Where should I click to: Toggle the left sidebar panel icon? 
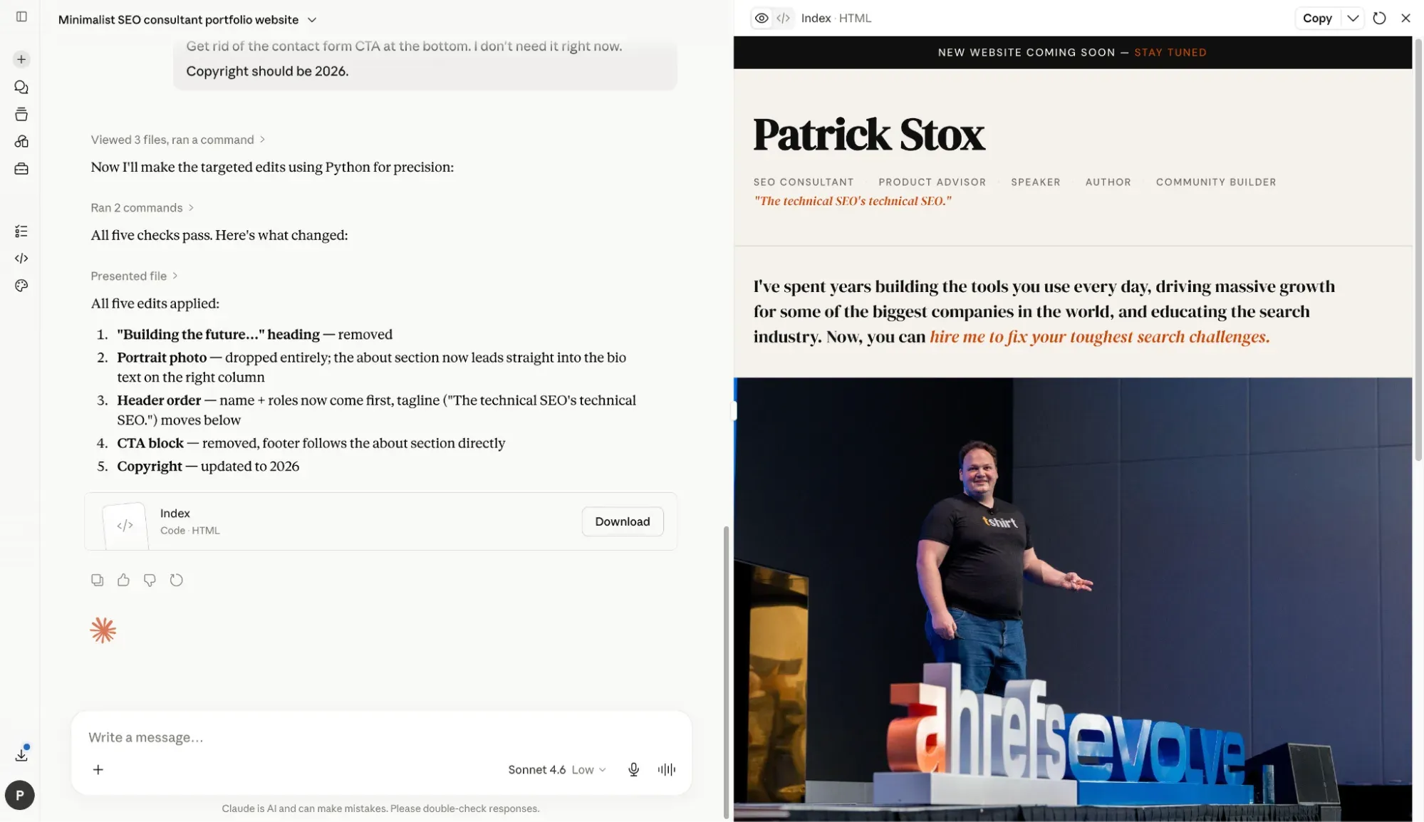21,16
